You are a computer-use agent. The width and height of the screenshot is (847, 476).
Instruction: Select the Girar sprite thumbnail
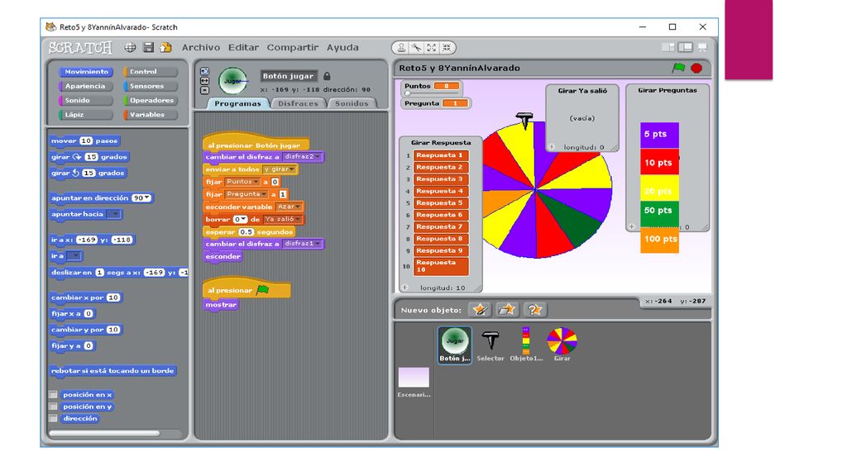click(562, 345)
